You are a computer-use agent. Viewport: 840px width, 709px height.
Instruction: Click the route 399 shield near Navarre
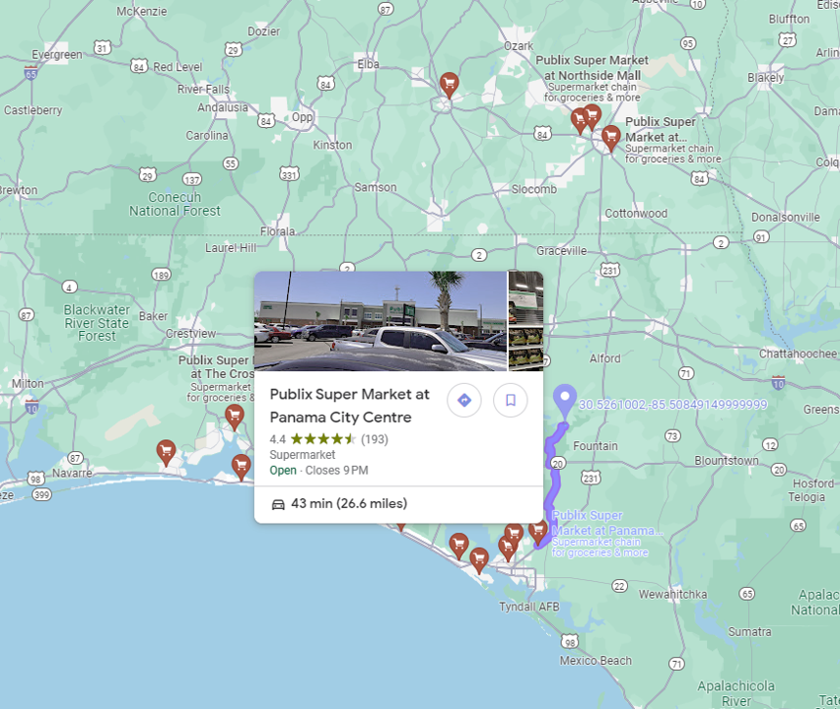point(41,495)
